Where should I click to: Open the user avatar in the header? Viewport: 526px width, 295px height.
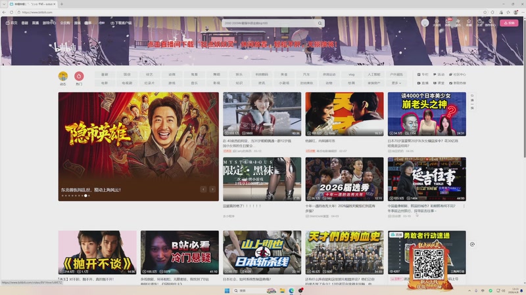tap(425, 23)
